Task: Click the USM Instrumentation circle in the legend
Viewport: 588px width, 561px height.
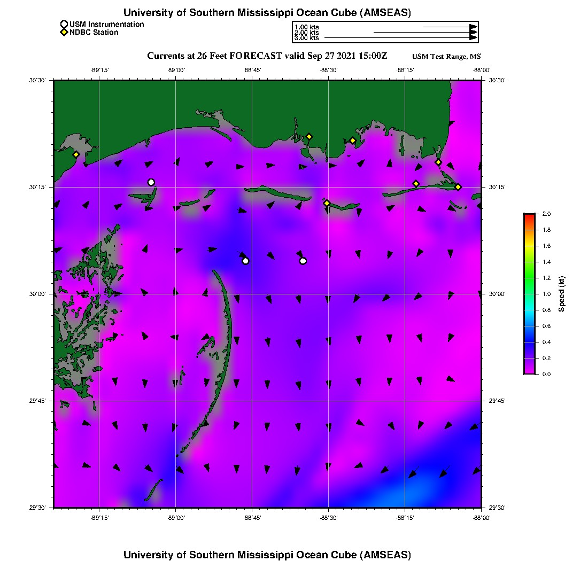Action: tap(64, 24)
